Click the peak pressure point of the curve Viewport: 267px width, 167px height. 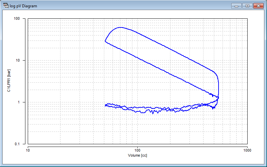(x=120, y=27)
